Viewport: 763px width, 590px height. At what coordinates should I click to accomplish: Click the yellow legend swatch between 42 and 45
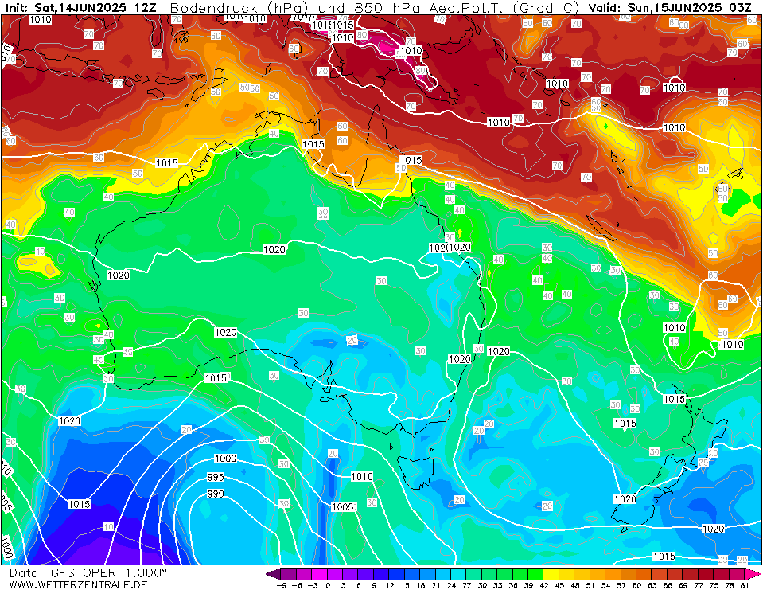pos(552,574)
